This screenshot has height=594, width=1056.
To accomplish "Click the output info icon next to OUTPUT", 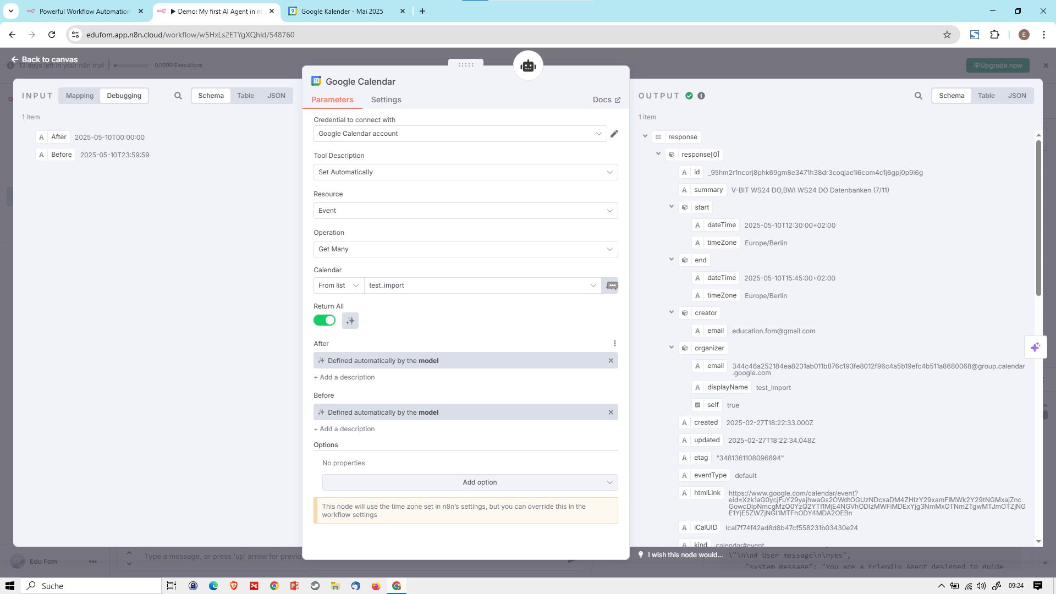I will [701, 96].
